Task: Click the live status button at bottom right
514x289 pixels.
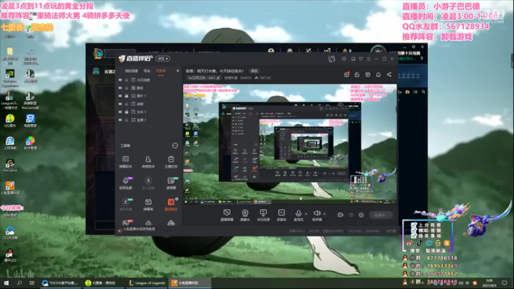Action: (380, 215)
